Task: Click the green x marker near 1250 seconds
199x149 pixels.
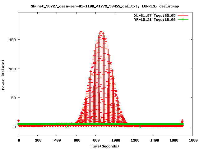Action: [140, 127]
